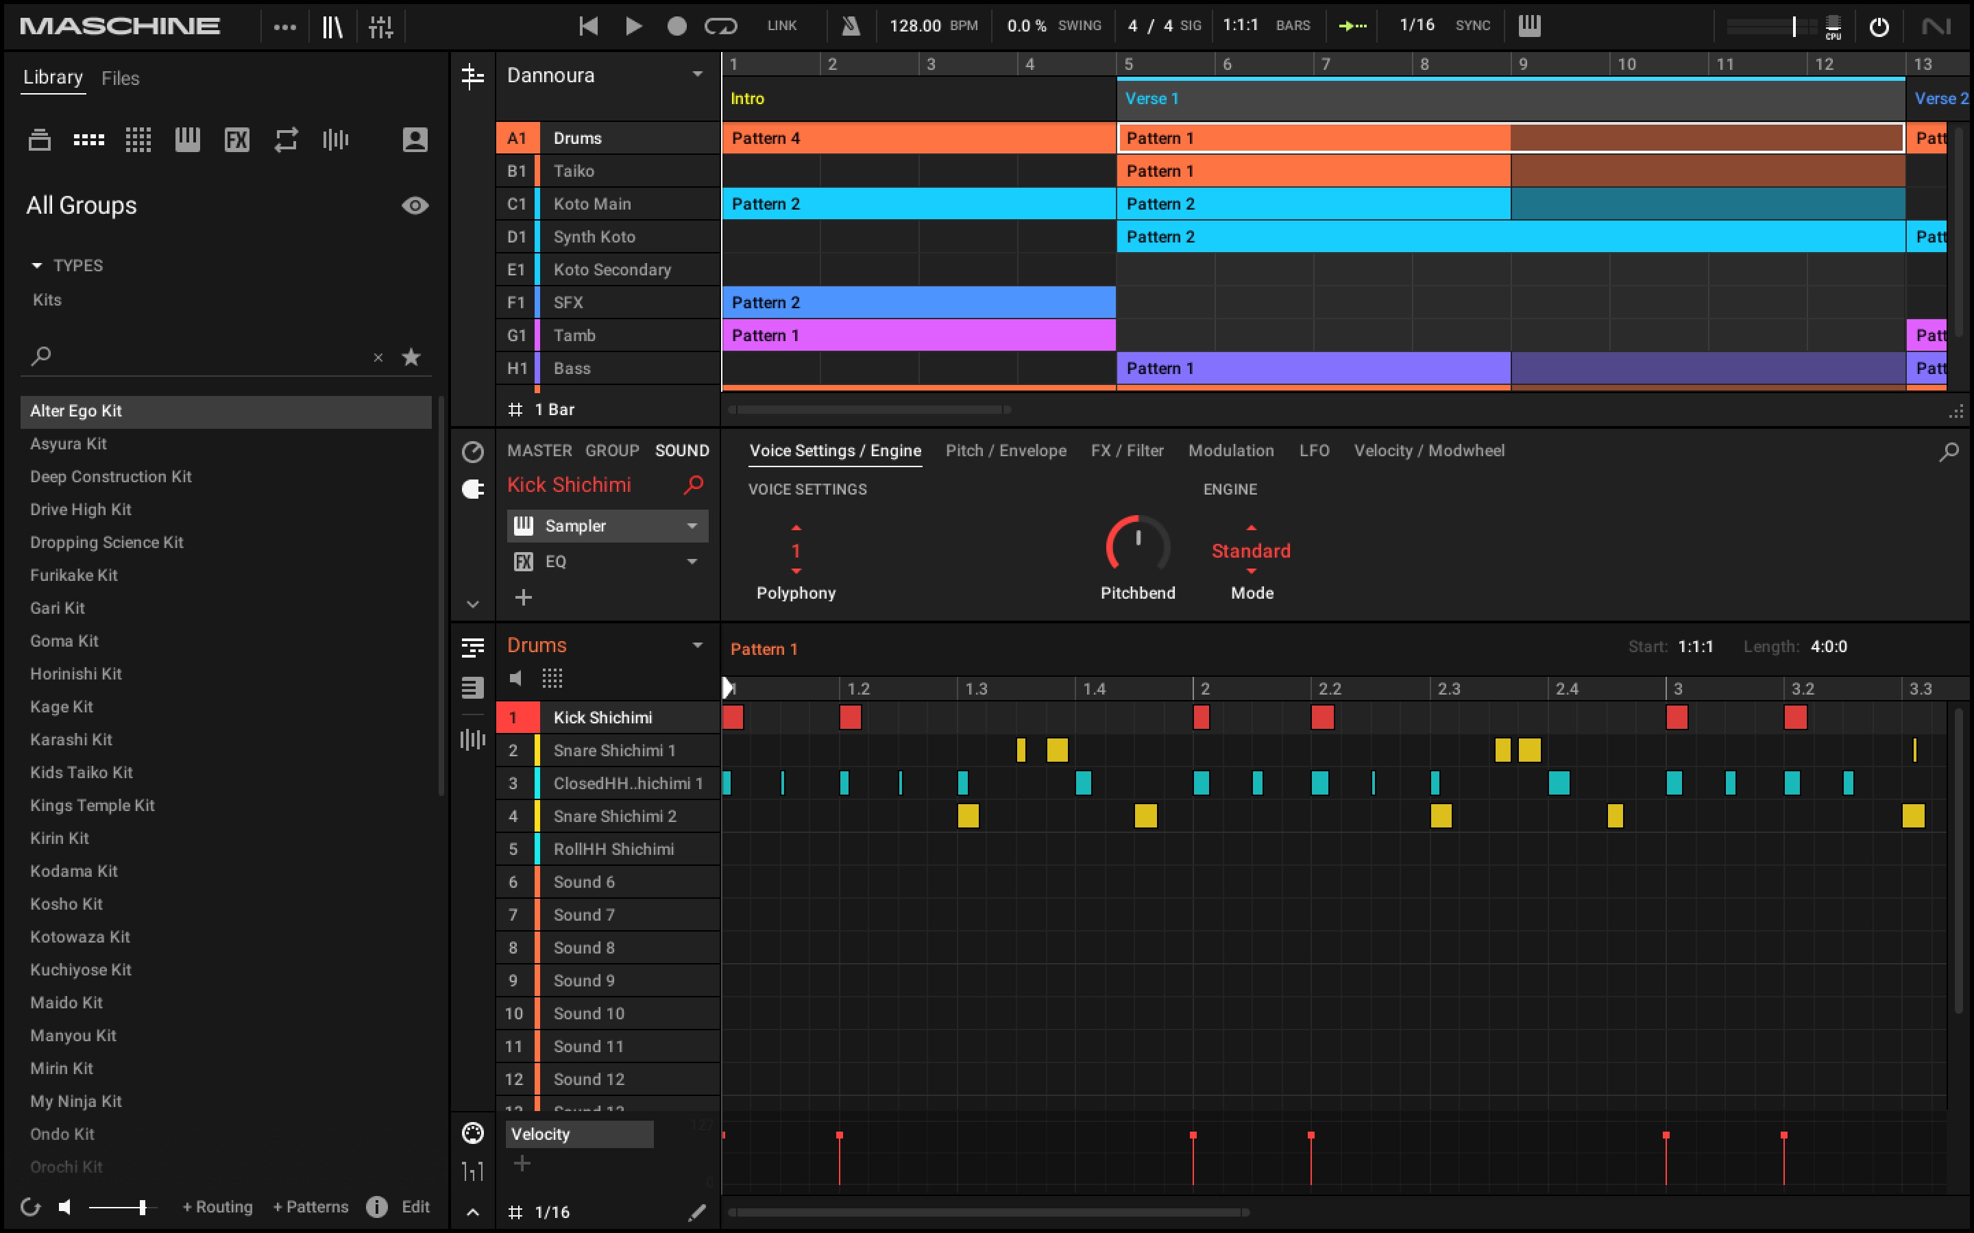Viewport: 1974px width, 1233px height.
Task: Open the Mixer view icon
Action: point(381,26)
